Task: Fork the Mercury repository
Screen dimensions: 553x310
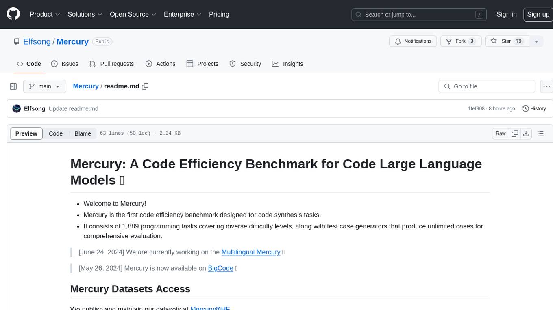Action: (x=461, y=41)
